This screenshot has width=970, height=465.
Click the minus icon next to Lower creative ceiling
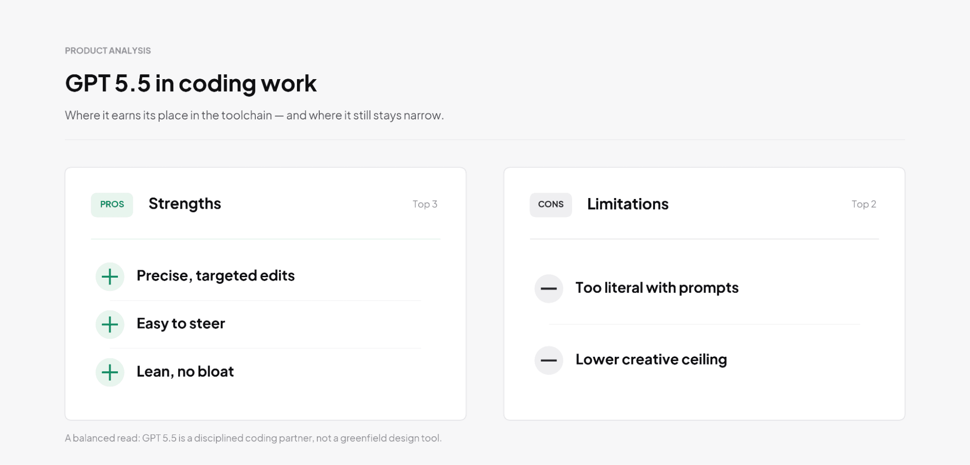coord(549,360)
